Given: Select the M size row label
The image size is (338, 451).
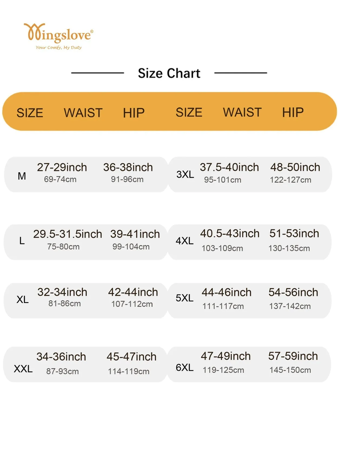Looking at the screenshot, I should (x=22, y=176).
